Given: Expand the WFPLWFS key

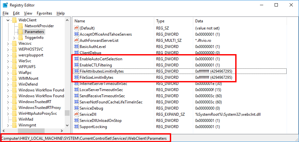Looking at the screenshot, I should tap(8, 67).
